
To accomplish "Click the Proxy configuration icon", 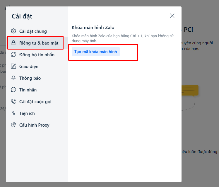I will 13,125.
